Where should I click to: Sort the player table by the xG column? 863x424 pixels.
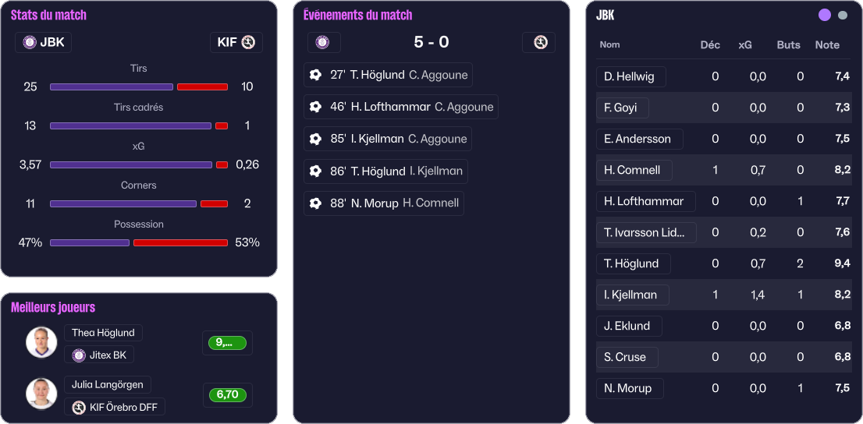click(x=745, y=45)
